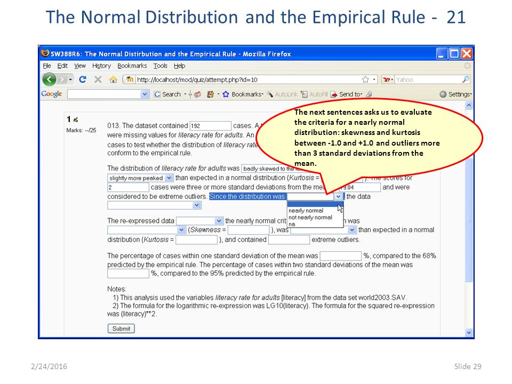
Task: Open Google toolbar Settings
Action: click(455, 94)
